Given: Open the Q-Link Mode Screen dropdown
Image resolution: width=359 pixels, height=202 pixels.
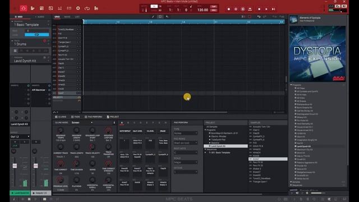Looking at the screenshot, I should [82, 122].
